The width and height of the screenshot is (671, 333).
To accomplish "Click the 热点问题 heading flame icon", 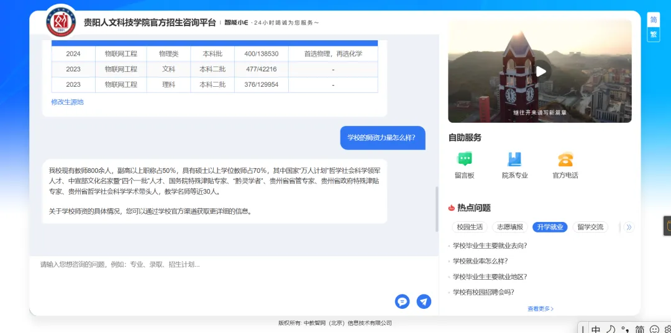I will pos(451,208).
